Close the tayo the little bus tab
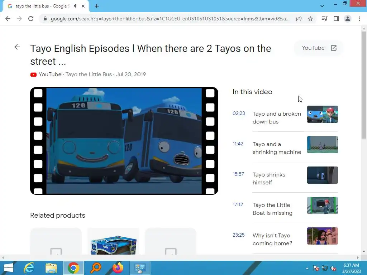 click(83, 6)
